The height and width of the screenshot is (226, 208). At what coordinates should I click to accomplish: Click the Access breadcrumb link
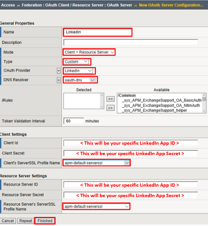click(x=8, y=5)
